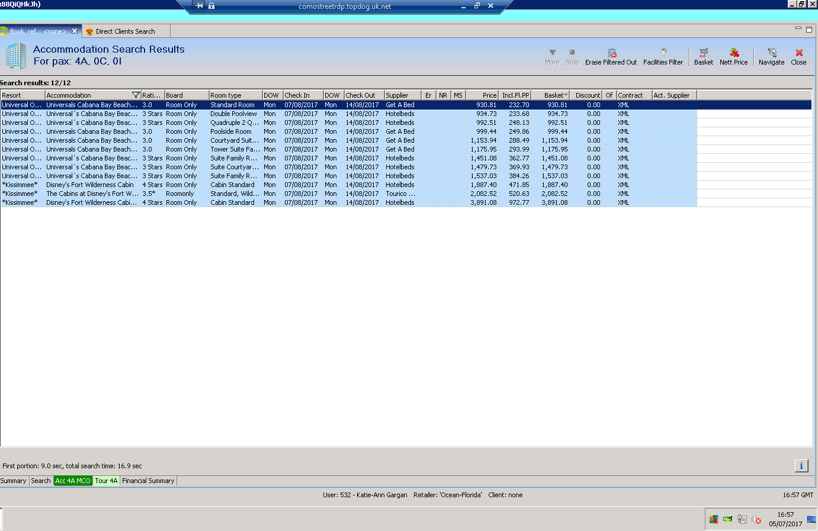Sort by the Act. Supplier column header
818x531 pixels.
point(675,95)
